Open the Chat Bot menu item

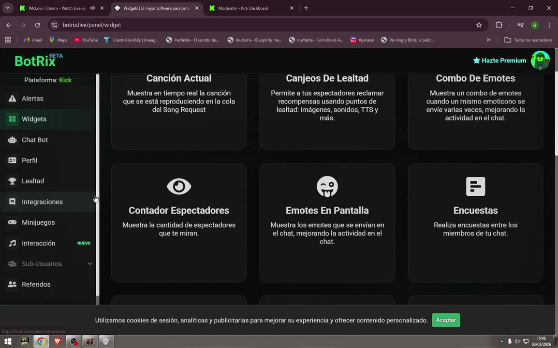(48, 140)
